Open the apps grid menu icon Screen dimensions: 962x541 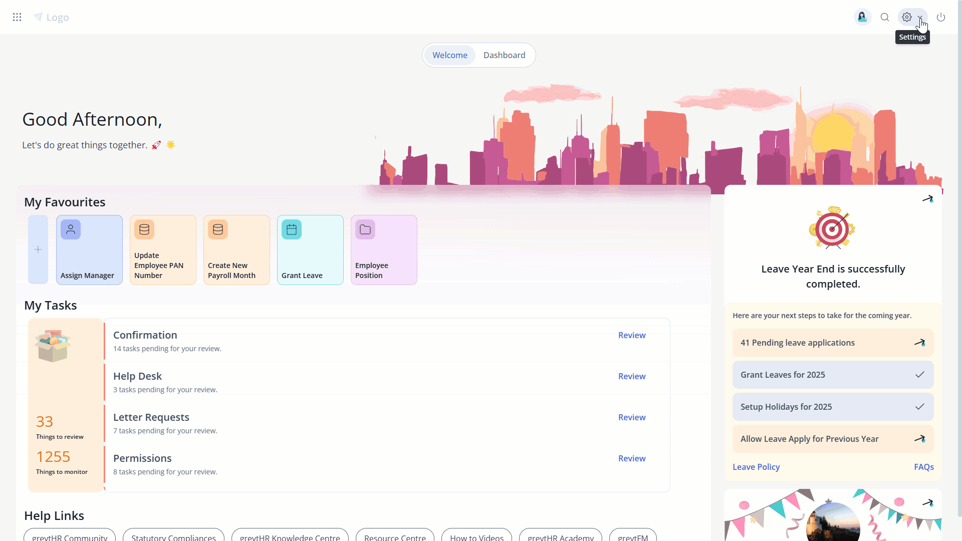17,18
